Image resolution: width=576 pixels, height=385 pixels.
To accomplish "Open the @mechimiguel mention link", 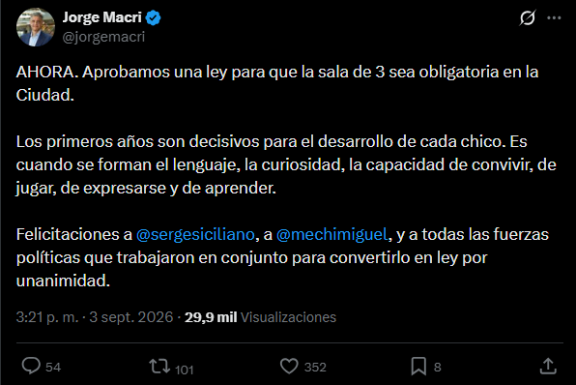I will point(331,234).
